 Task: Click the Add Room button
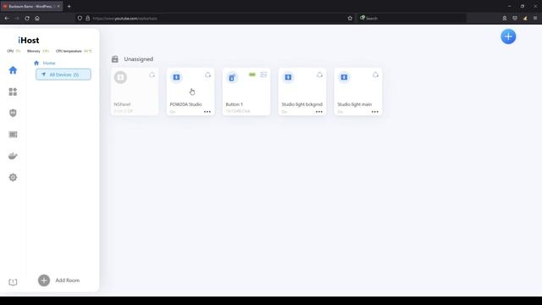[x=58, y=280]
